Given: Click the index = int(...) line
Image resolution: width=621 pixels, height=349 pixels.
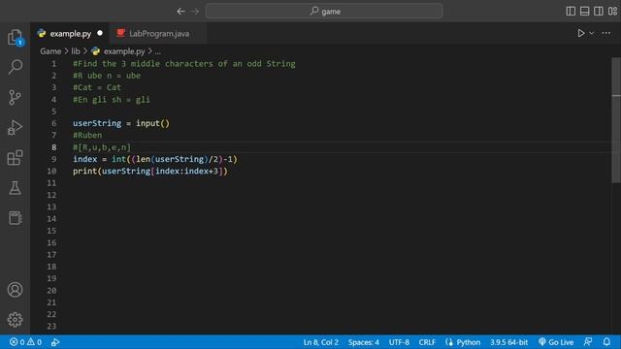Looking at the screenshot, I should [155, 159].
